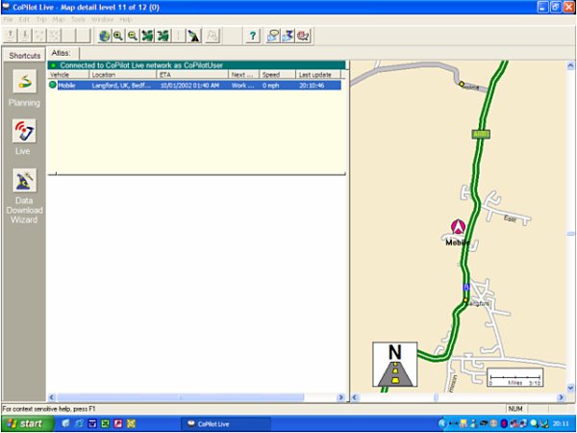The image size is (577, 433).
Task: Click the globe world-view toolbar icon
Action: point(105,36)
